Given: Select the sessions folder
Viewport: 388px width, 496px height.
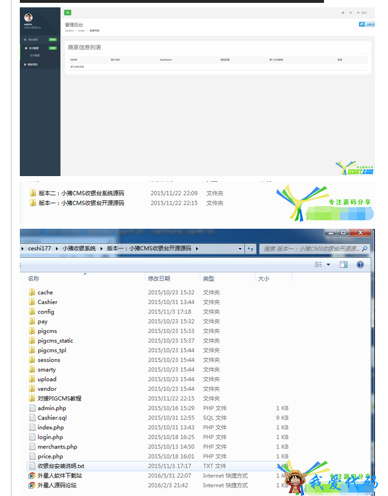Looking at the screenshot, I should 44,360.
